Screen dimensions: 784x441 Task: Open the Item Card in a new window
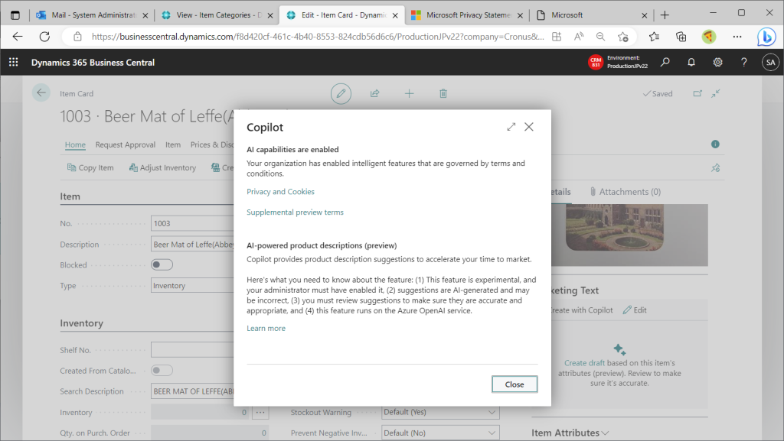click(697, 93)
